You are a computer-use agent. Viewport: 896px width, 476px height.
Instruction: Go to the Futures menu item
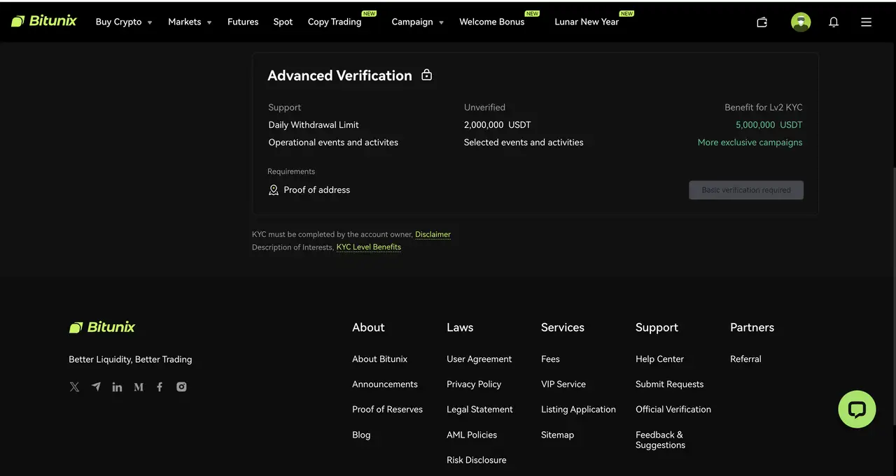243,22
